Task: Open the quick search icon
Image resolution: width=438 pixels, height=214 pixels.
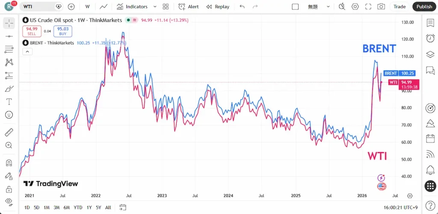Action: click(342, 7)
